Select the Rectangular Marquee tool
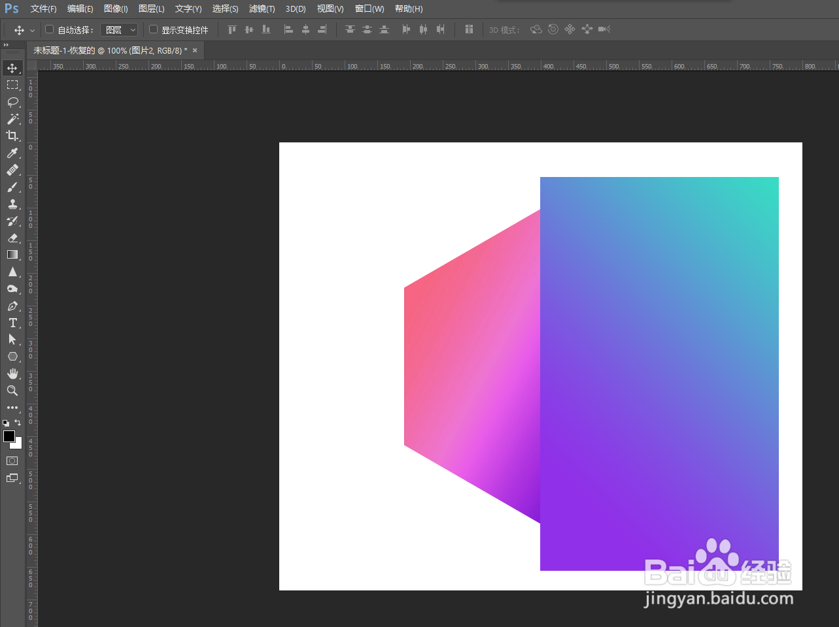 point(12,85)
